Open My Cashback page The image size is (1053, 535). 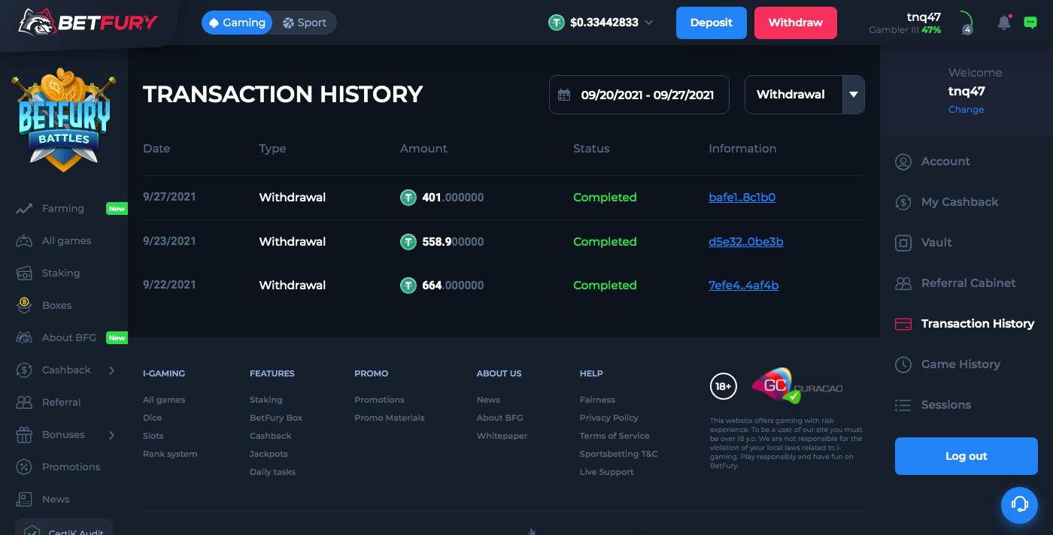[x=960, y=202]
